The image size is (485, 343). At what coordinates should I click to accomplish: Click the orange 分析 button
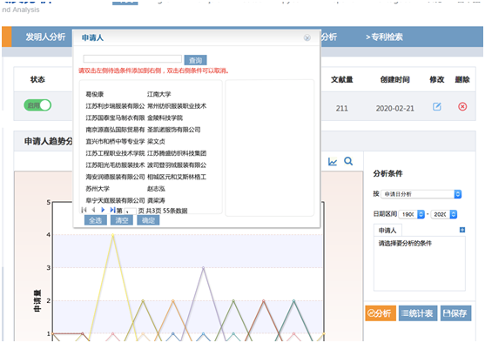[x=381, y=313]
